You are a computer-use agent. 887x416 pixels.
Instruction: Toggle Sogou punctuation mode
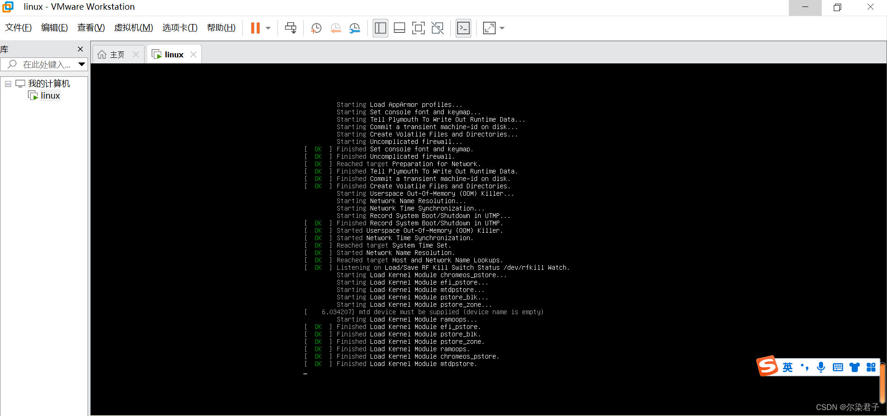805,367
